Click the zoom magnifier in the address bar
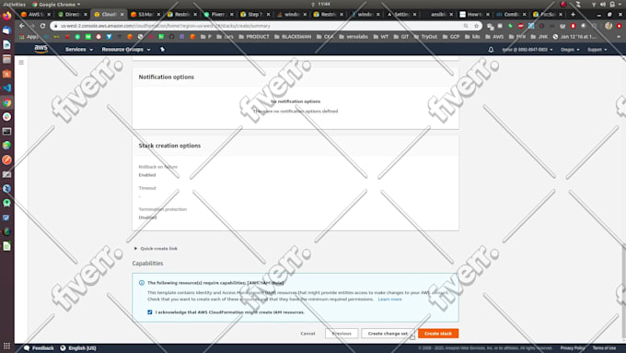Screen dimensions: 626x353 pyautogui.click(x=466, y=26)
